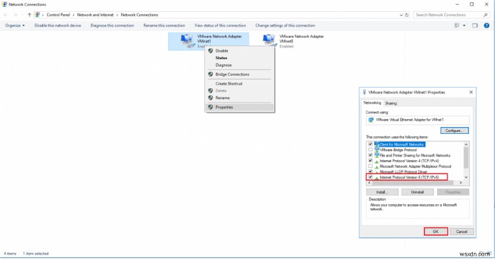Toggle Internet Protocol Version 6 checkbox
Screen dimensions: 495x259
click(x=370, y=177)
